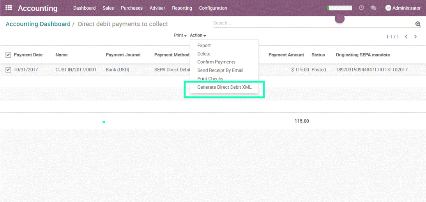Open the Purchases menu

point(132,8)
